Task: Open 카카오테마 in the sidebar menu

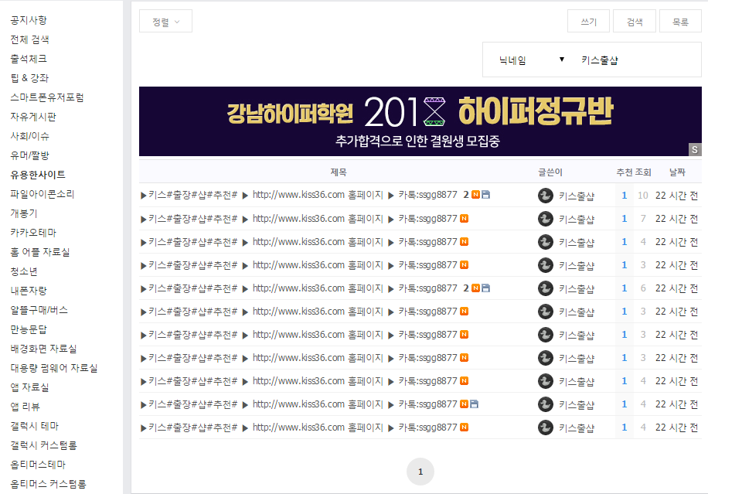Action: [x=33, y=233]
